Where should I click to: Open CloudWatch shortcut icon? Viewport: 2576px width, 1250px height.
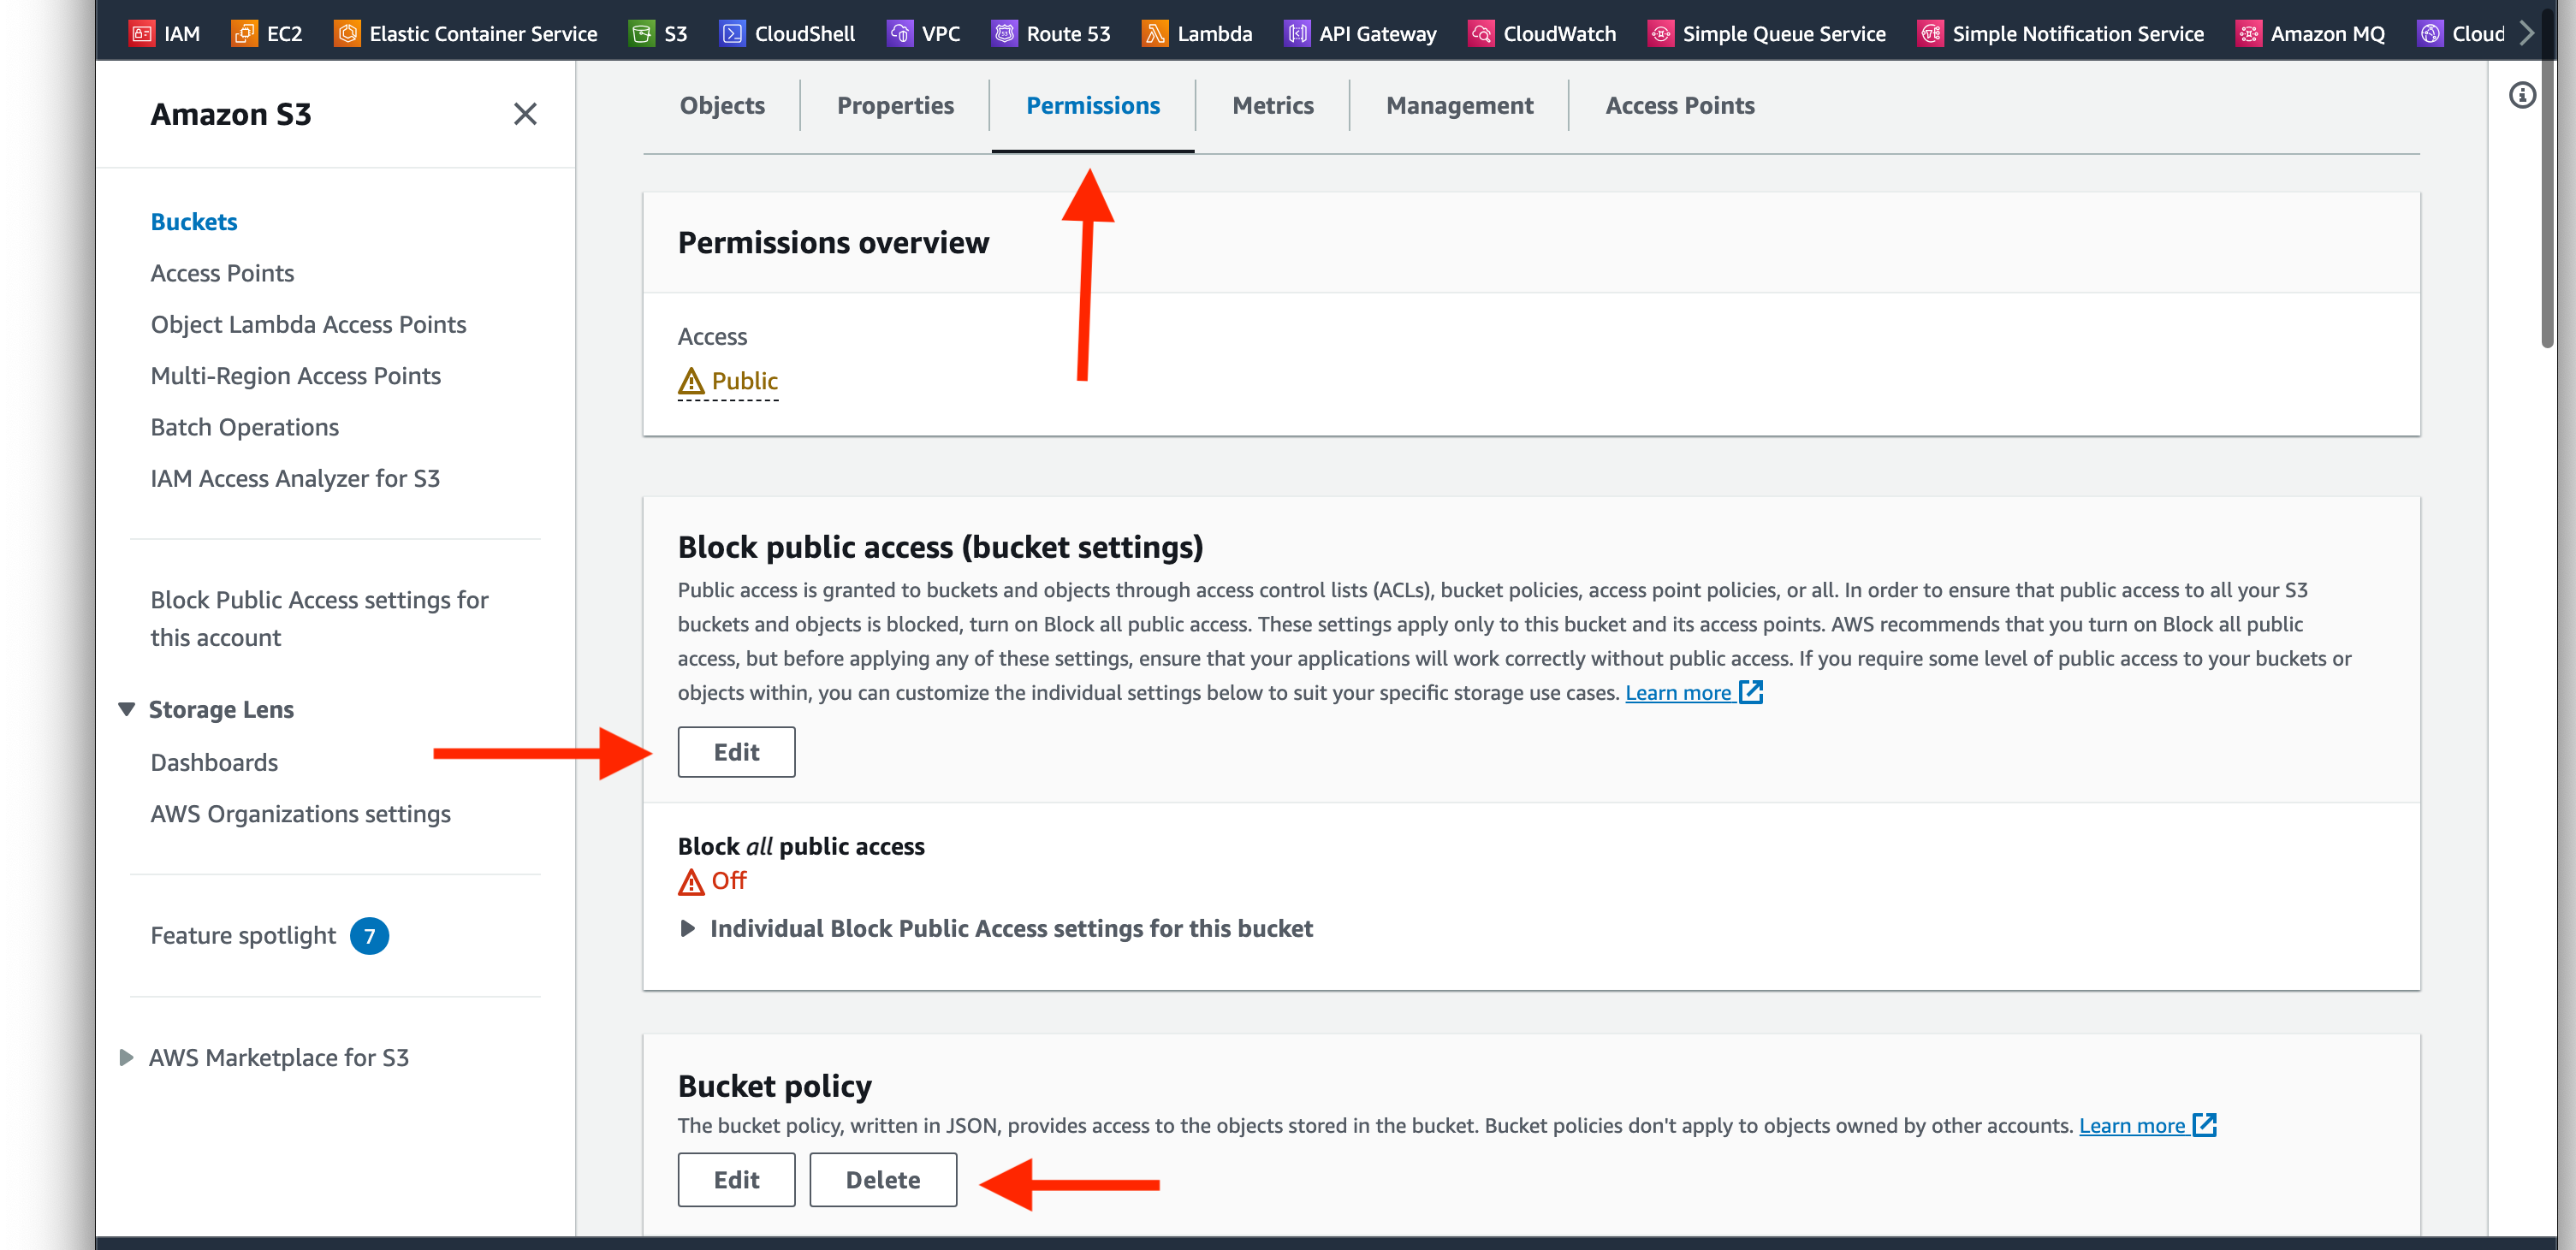tap(1481, 34)
